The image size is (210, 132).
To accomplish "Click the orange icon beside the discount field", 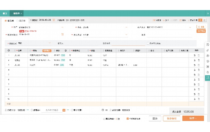I will click(x=64, y=110).
